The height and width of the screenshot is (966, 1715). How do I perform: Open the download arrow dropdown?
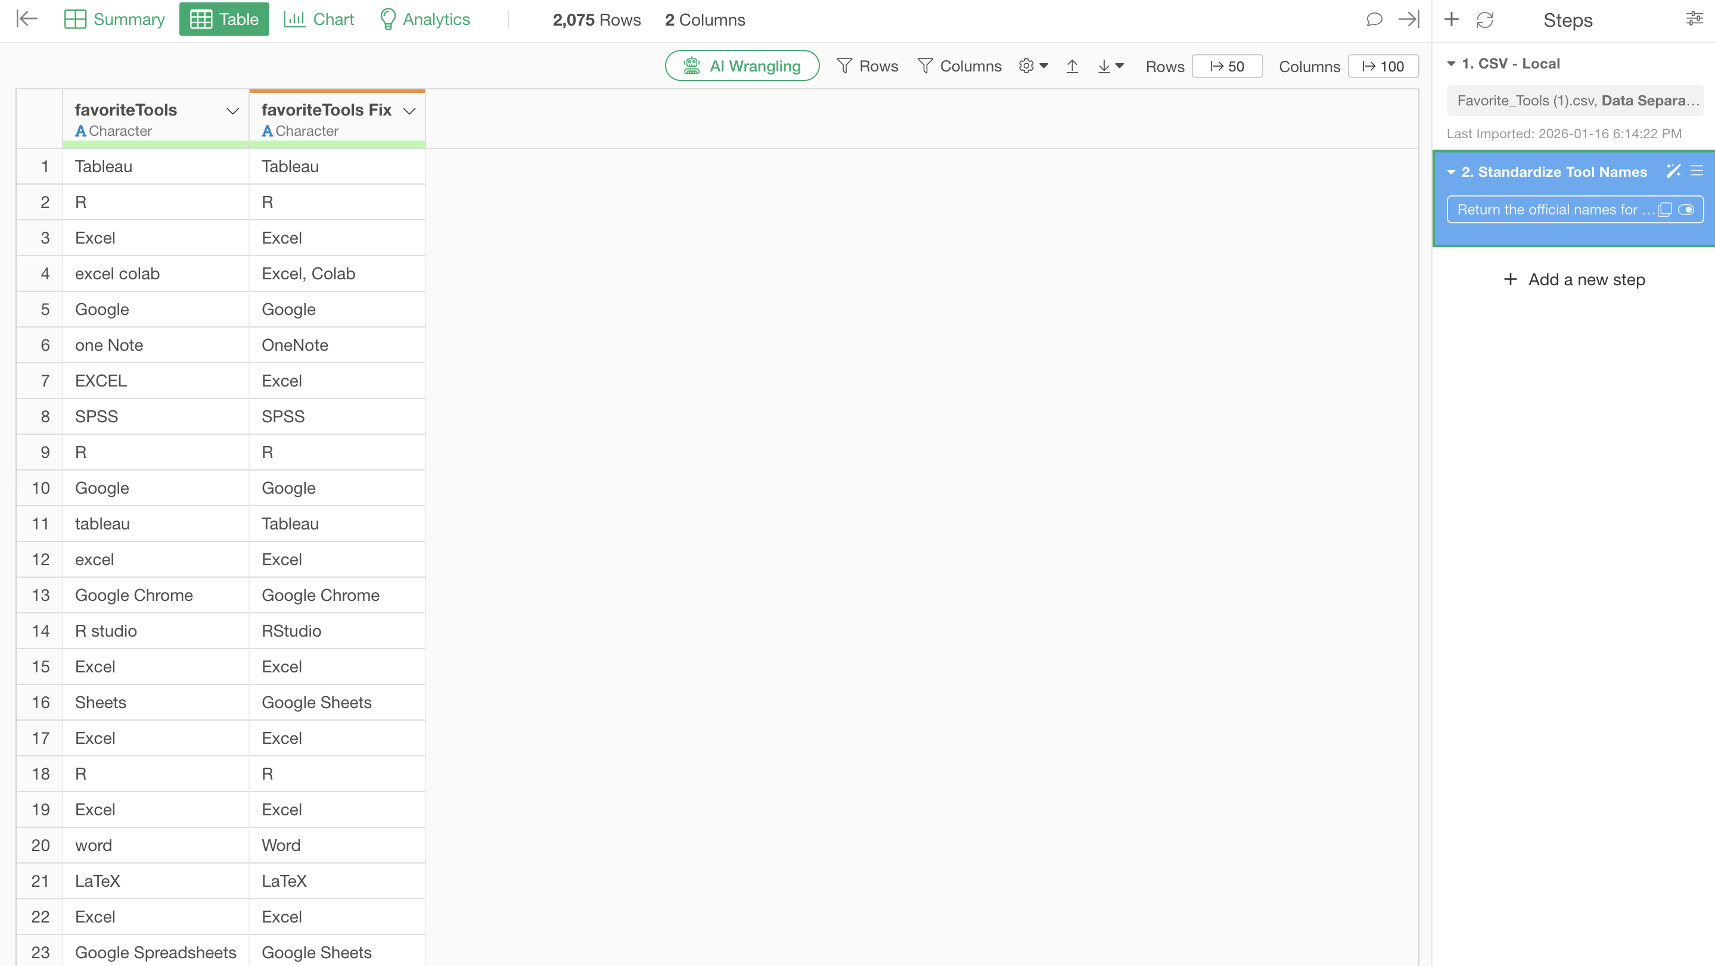(1110, 66)
